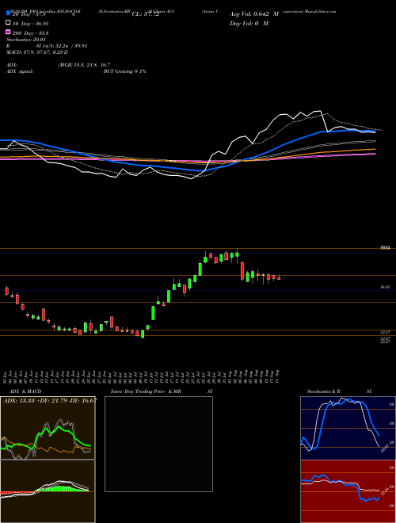Screen dimensions: 396x523
Task: Click the 'ADX signal:' label
Action: [20, 71]
